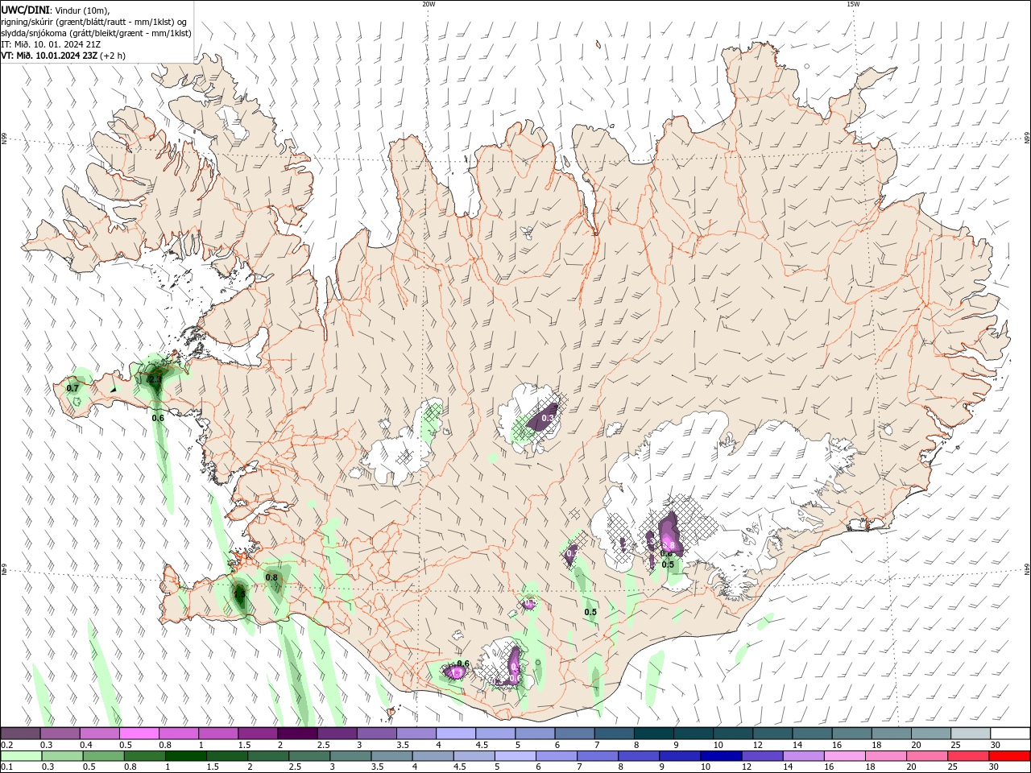This screenshot has height=773, width=1031.
Task: Click the 'IT: Mið. 10. 01. 2024 21Z' line
Action: 51,44
